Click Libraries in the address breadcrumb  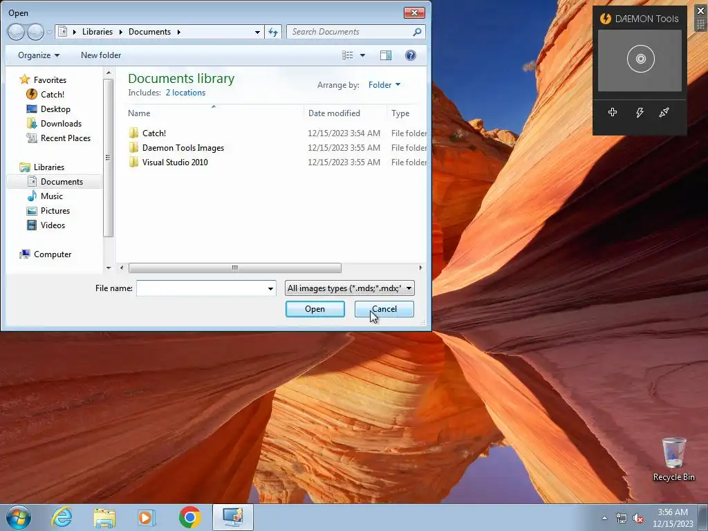click(97, 32)
